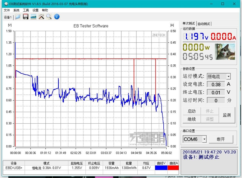Open the 帮助 menu
The height and width of the screenshot is (178, 242).
pyautogui.click(x=45, y=10)
